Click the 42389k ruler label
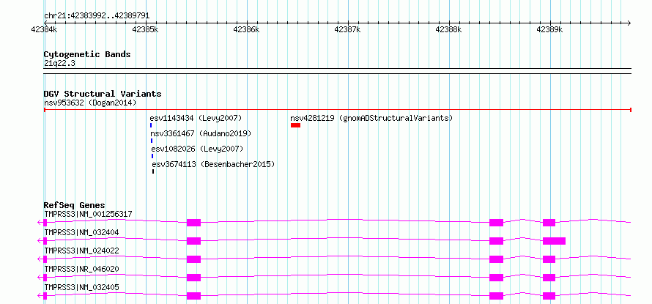 click(x=549, y=29)
